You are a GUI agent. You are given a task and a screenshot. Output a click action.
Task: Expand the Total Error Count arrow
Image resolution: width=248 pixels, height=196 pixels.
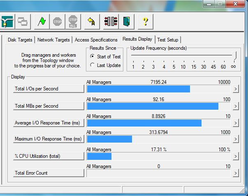(x=236, y=173)
